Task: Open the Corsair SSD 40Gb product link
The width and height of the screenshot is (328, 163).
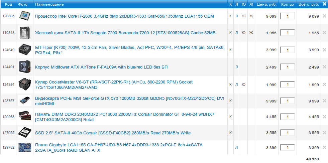Action: pos(113,133)
